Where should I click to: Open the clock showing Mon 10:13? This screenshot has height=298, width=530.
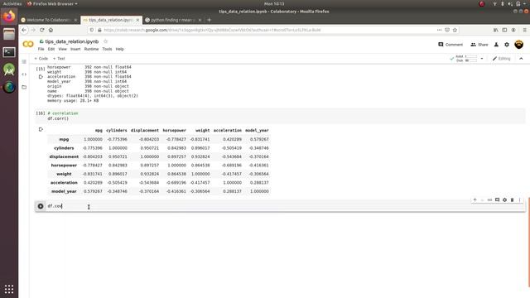pyautogui.click(x=274, y=3)
